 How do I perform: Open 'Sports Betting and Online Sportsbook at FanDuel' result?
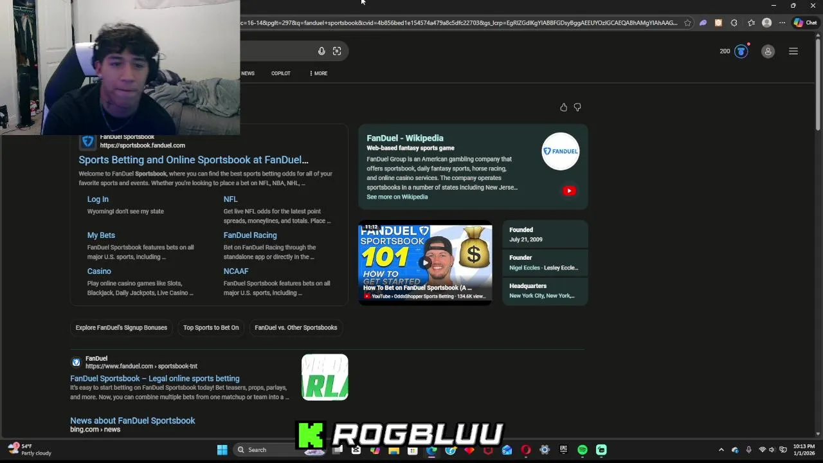(194, 159)
